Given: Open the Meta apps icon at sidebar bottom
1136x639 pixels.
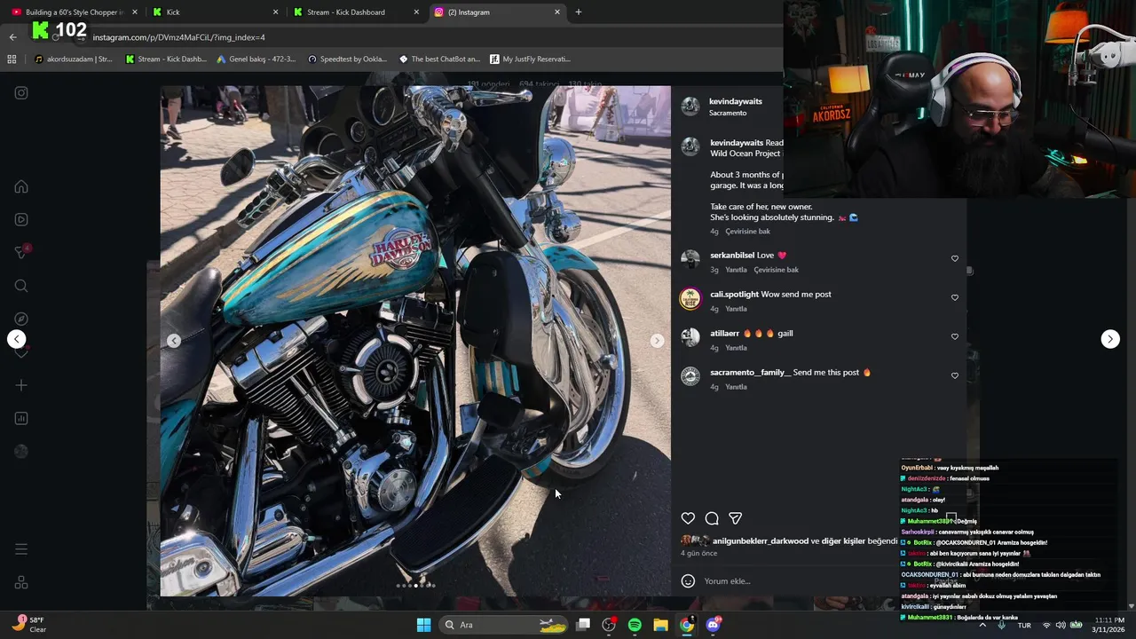Looking at the screenshot, I should (21, 582).
